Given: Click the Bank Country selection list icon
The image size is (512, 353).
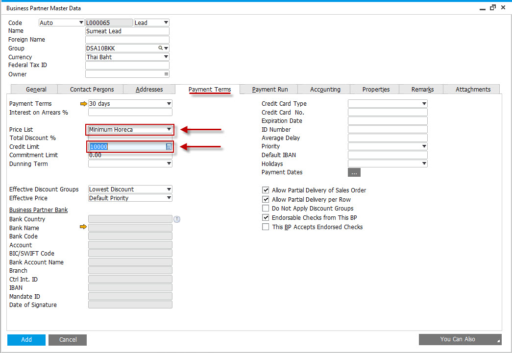Looking at the screenshot, I should (x=177, y=219).
